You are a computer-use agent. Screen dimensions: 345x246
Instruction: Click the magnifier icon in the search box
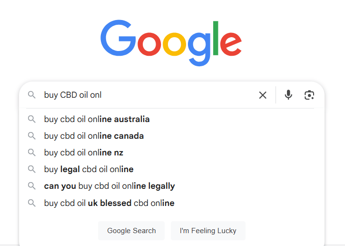click(x=32, y=95)
